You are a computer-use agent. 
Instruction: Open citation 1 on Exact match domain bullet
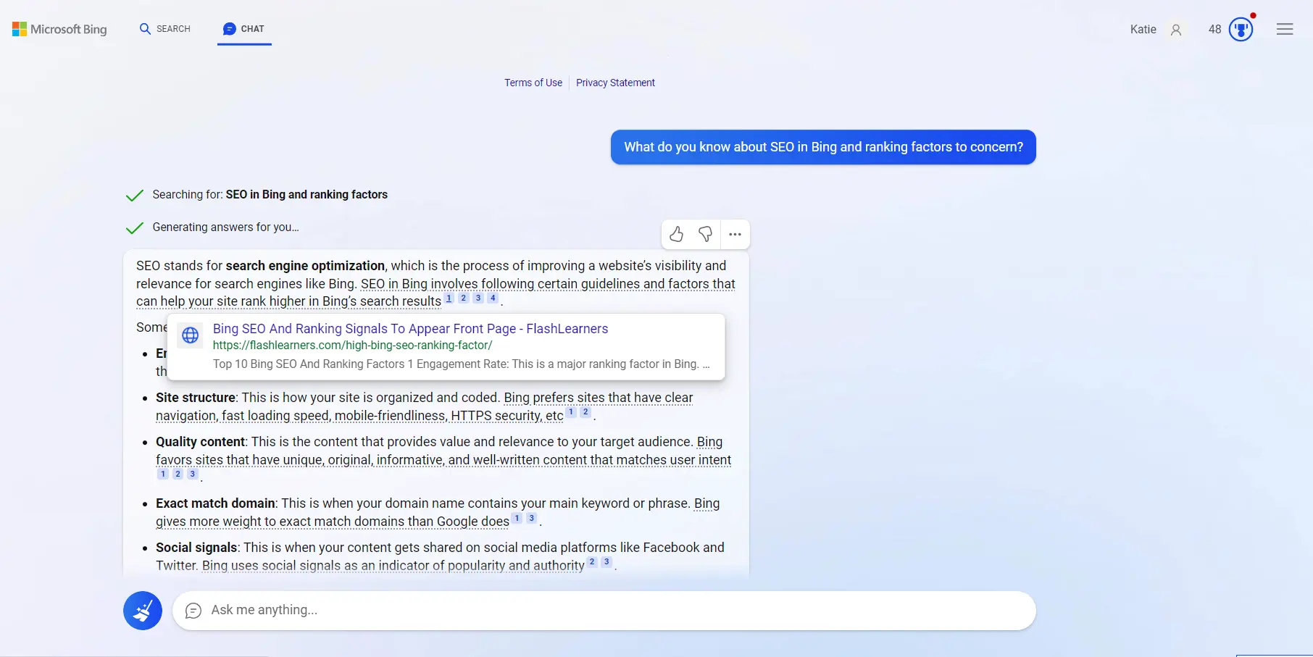pyautogui.click(x=517, y=518)
